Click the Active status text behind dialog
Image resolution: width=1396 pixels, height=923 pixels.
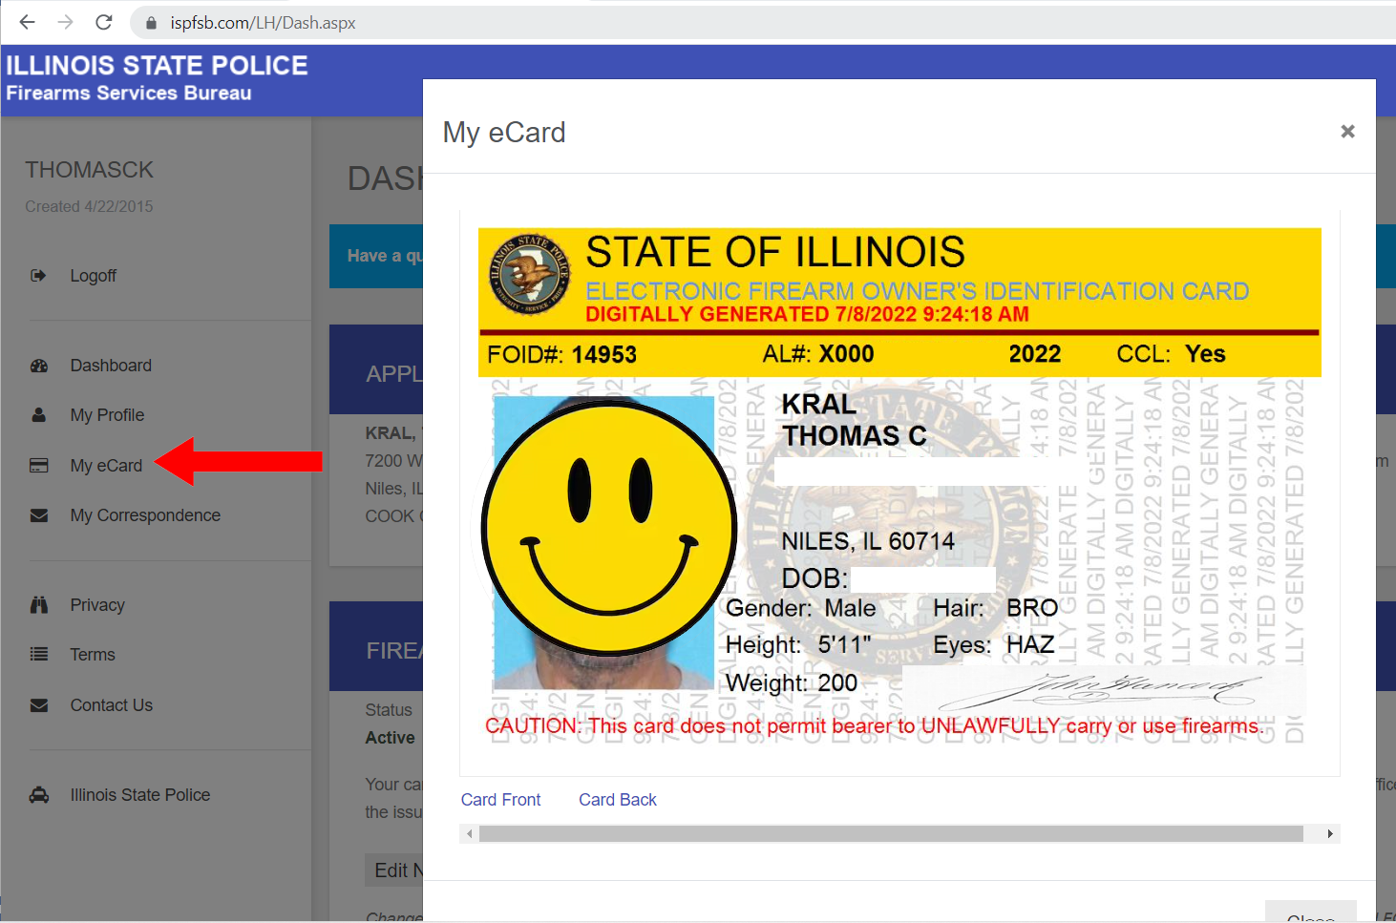click(x=390, y=738)
